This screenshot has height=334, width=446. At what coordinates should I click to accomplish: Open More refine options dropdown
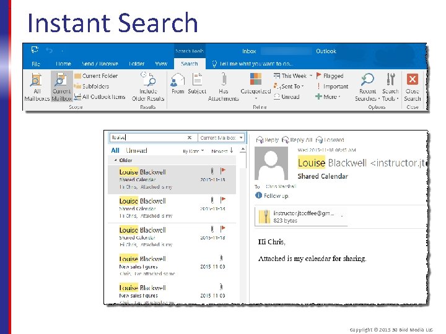tap(328, 96)
